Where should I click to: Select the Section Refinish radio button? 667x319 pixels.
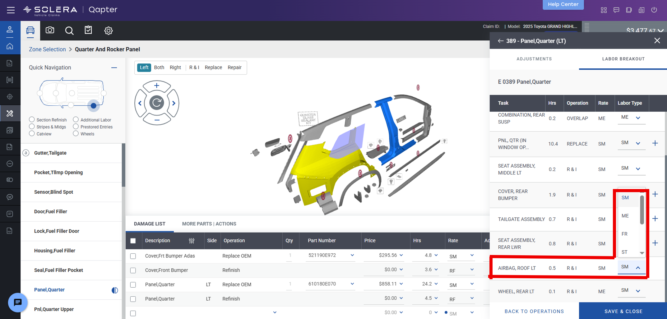pos(32,119)
